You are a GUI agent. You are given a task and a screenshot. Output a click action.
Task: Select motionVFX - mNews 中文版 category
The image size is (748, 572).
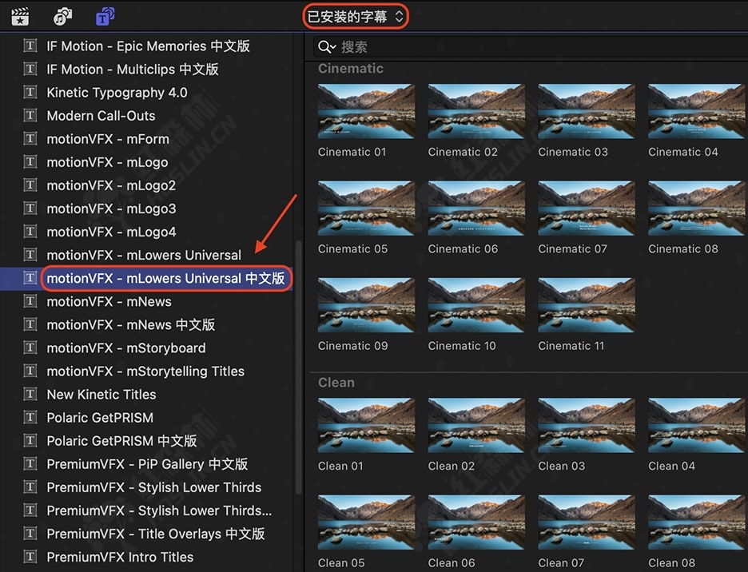point(131,325)
